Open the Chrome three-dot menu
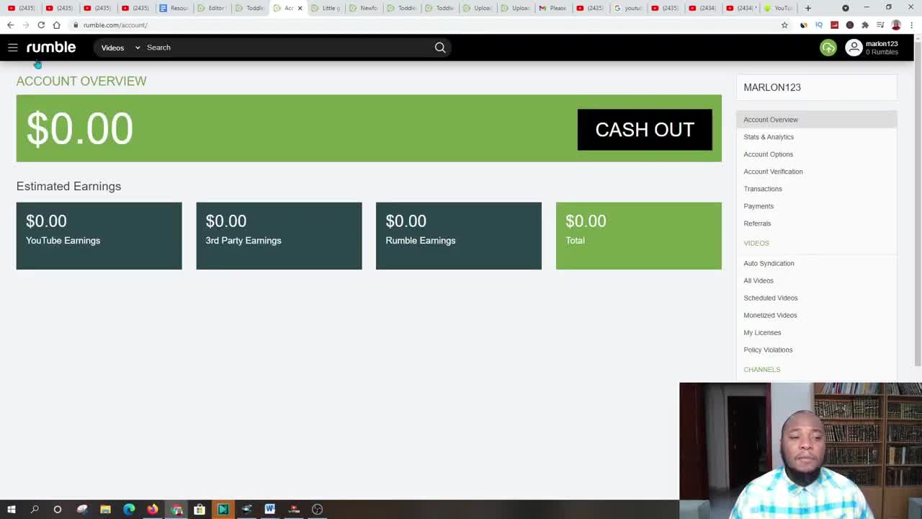 912,25
